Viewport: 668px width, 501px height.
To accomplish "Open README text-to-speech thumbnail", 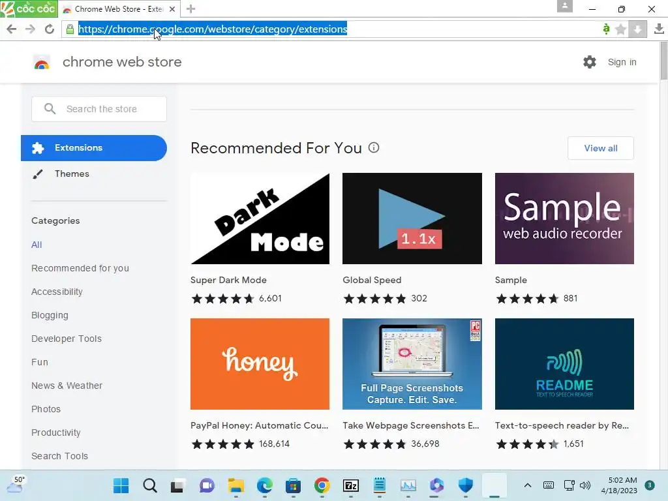I will pyautogui.click(x=564, y=364).
